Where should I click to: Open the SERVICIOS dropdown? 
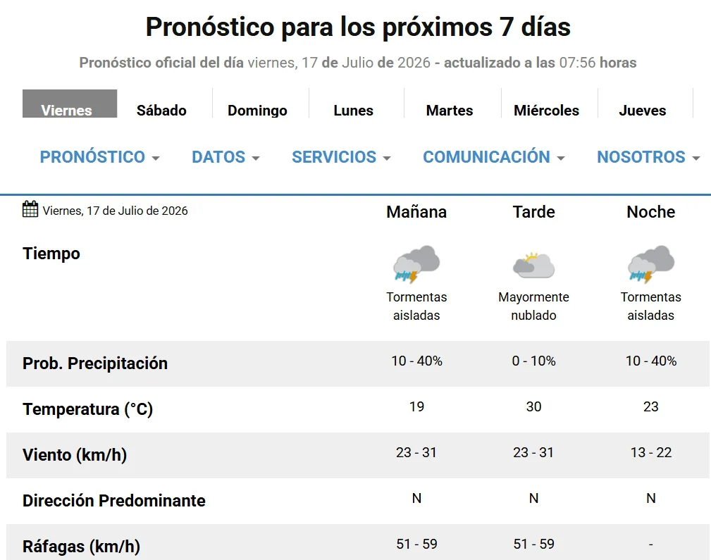click(341, 157)
